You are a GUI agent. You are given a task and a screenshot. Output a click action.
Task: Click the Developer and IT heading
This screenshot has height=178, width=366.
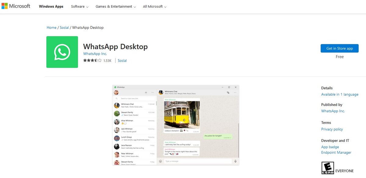coord(335,140)
